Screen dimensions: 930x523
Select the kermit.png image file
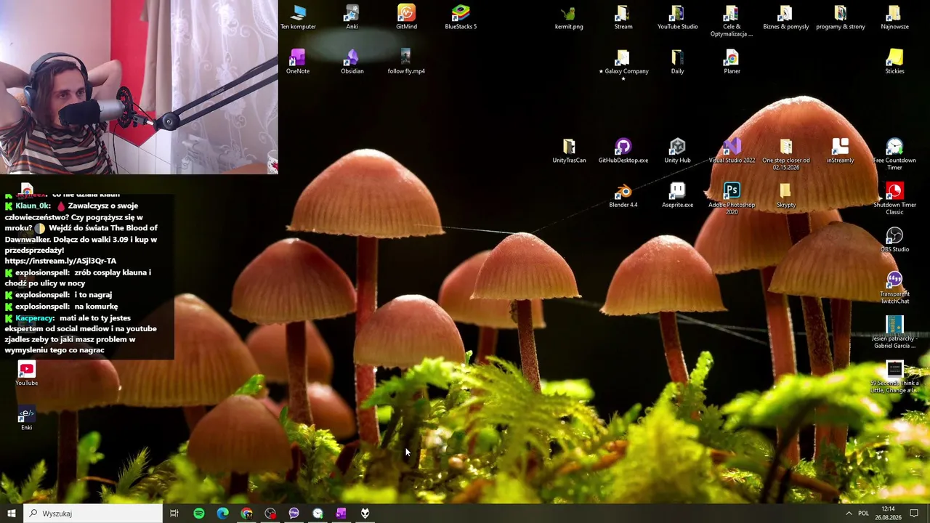[x=569, y=17]
